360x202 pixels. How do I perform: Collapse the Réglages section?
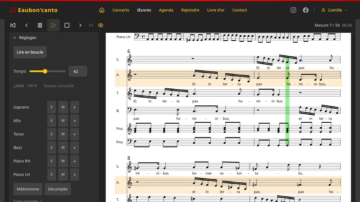25,38
